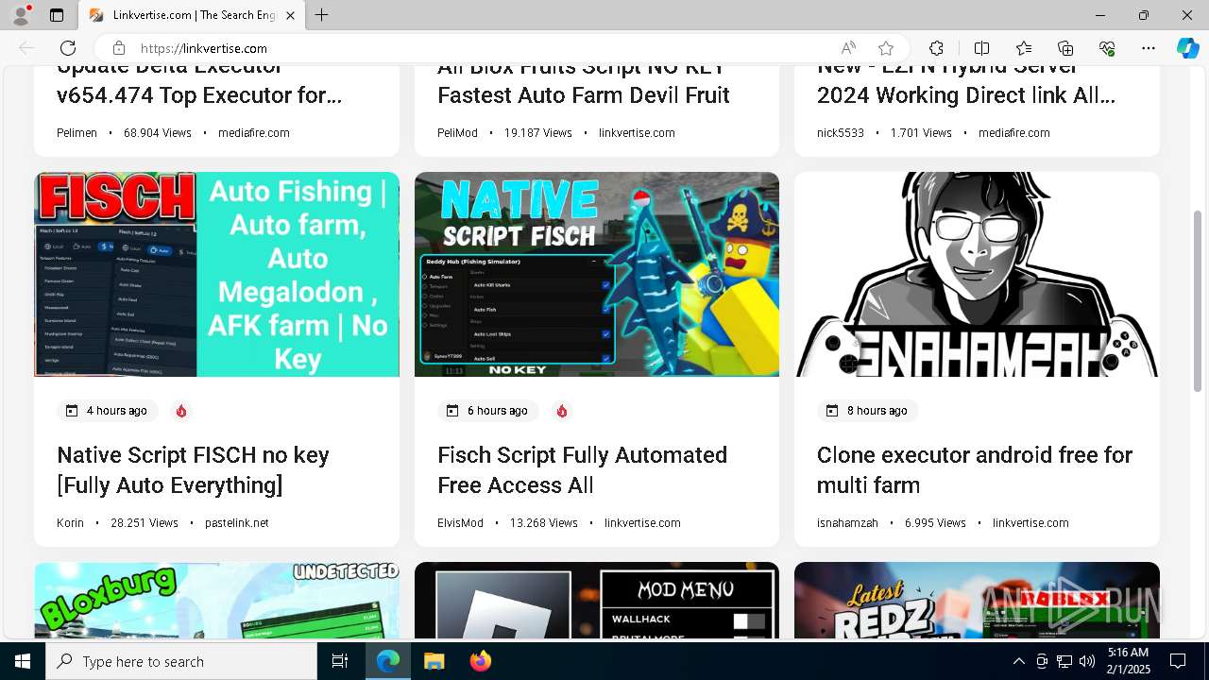This screenshot has height=680, width=1209.
Task: Open the browser profile icon
Action: pos(21,15)
